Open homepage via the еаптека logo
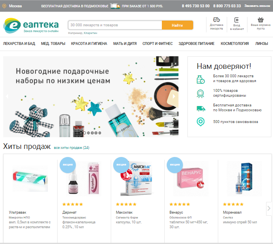 pyautogui.click(x=31, y=26)
